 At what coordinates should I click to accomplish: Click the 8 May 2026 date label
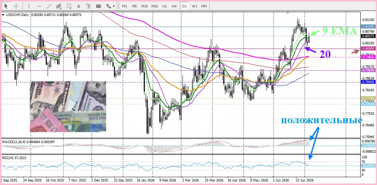259,180
